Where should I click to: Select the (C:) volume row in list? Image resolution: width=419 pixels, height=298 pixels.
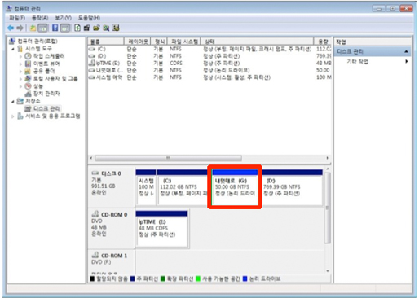pos(209,49)
